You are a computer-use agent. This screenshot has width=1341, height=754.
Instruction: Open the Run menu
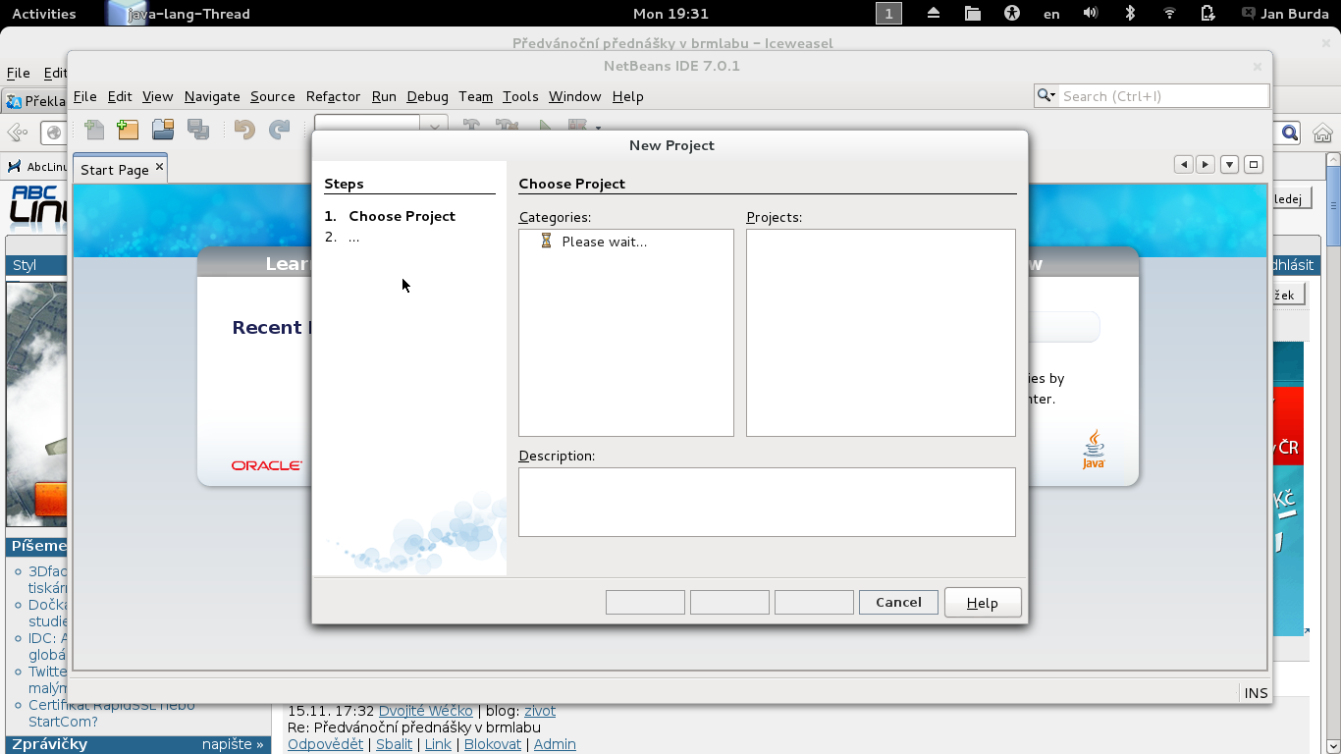point(384,96)
